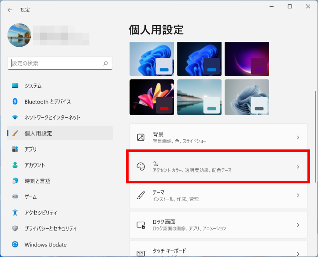Click the Wi-Fi icon for ネットワークとインターネット

(15, 117)
